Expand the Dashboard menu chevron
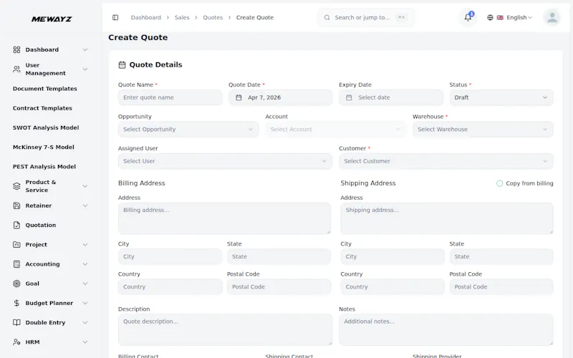Viewport: 573px width, 358px height. (85, 49)
